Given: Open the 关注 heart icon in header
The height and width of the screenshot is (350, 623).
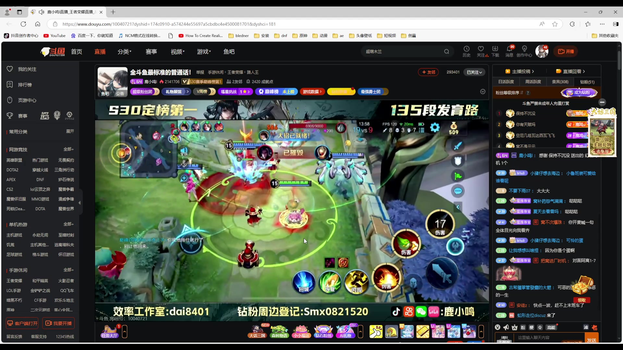Looking at the screenshot, I should coord(481,51).
